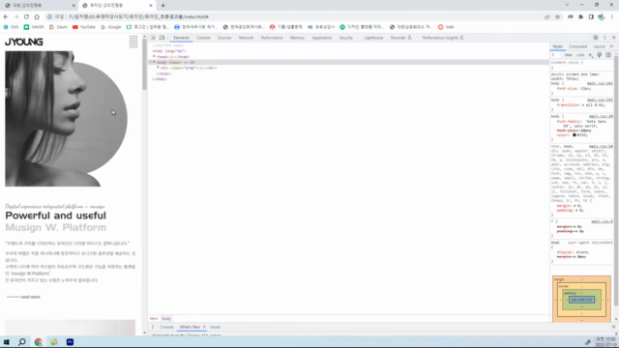Click the read more link
Viewport: 619px width, 348px height.
23,297
